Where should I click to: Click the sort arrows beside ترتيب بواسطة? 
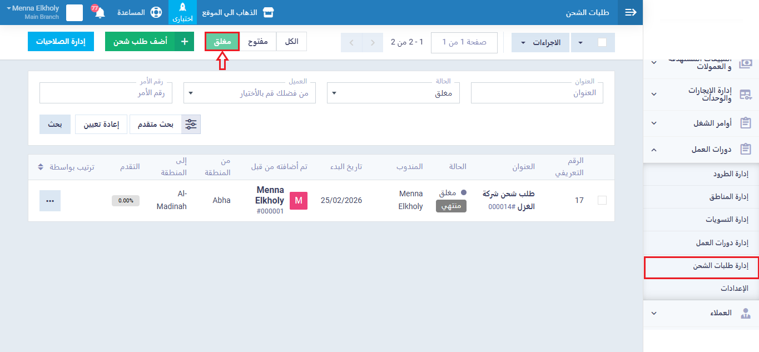(41, 167)
